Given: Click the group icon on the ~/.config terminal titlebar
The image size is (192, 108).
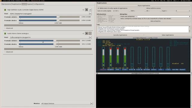Looking at the screenshot, I should point(97,38).
